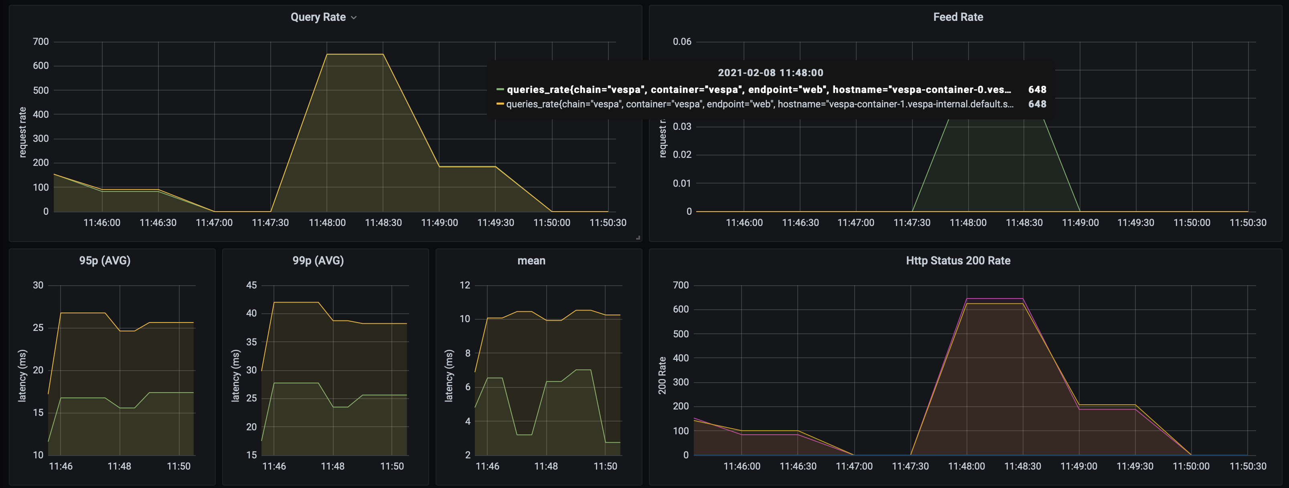The width and height of the screenshot is (1289, 488).
Task: Click the Query Rate peak at 11:48:30
Action: (x=383, y=54)
